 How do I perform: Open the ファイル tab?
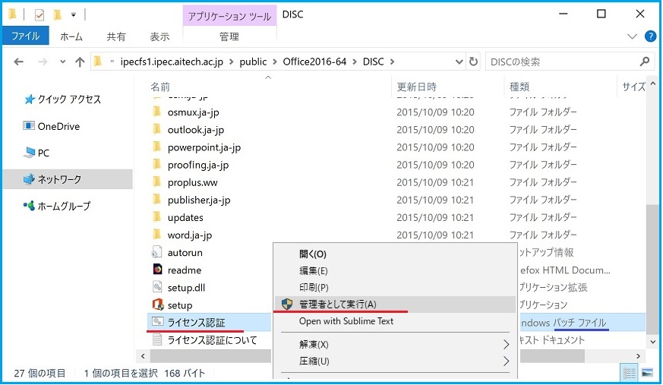coord(25,36)
